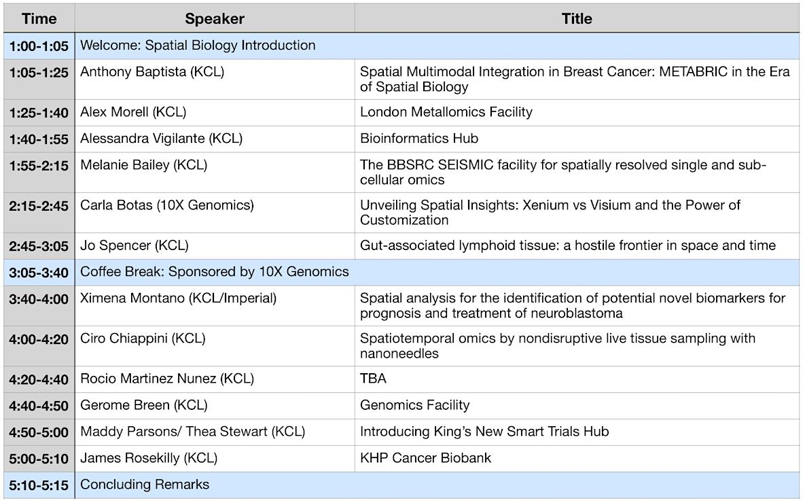Click Ximena Montano (KCL/Imperial) cell
The image size is (805, 503).
tap(178, 298)
